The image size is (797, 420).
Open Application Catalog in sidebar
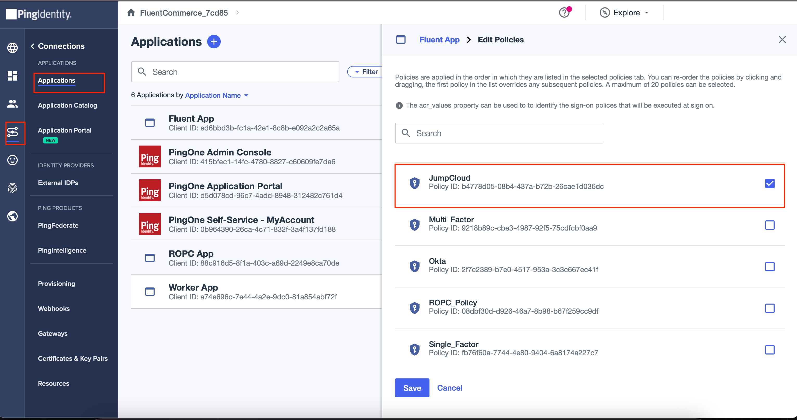pyautogui.click(x=67, y=105)
